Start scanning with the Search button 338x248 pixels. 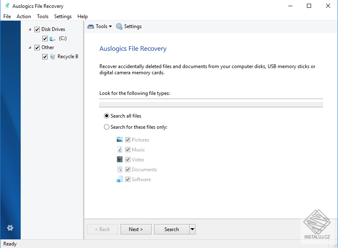click(x=171, y=229)
